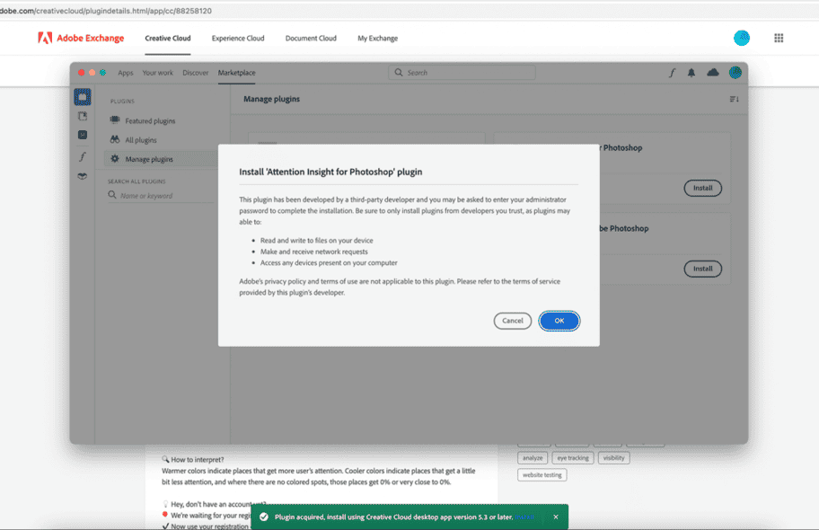The image size is (819, 530).
Task: Confirm plugin install with the OK button
Action: tap(559, 321)
